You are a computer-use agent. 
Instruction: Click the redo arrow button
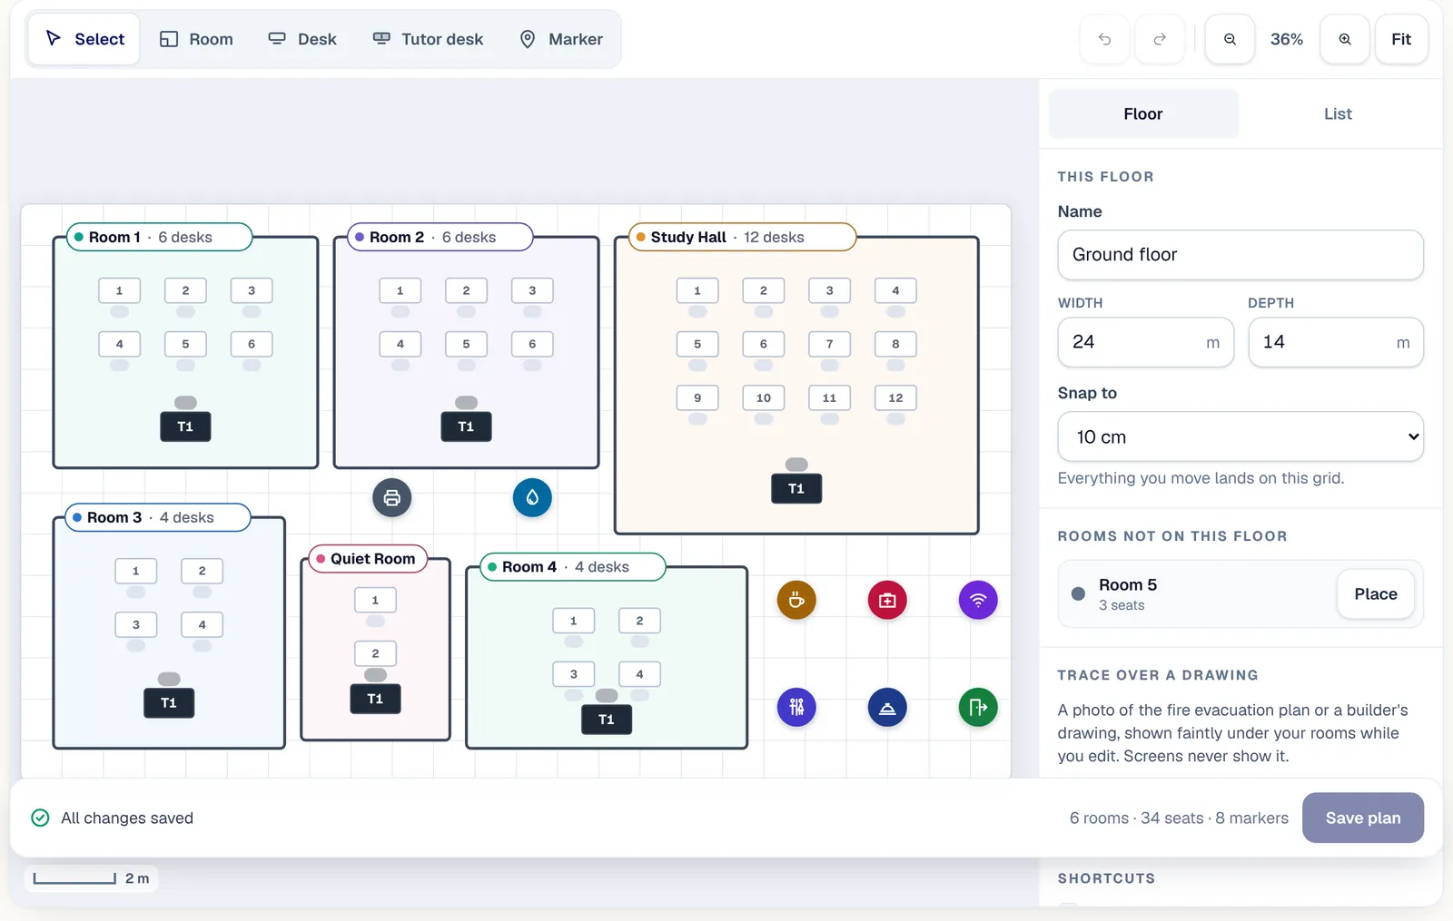point(1160,39)
